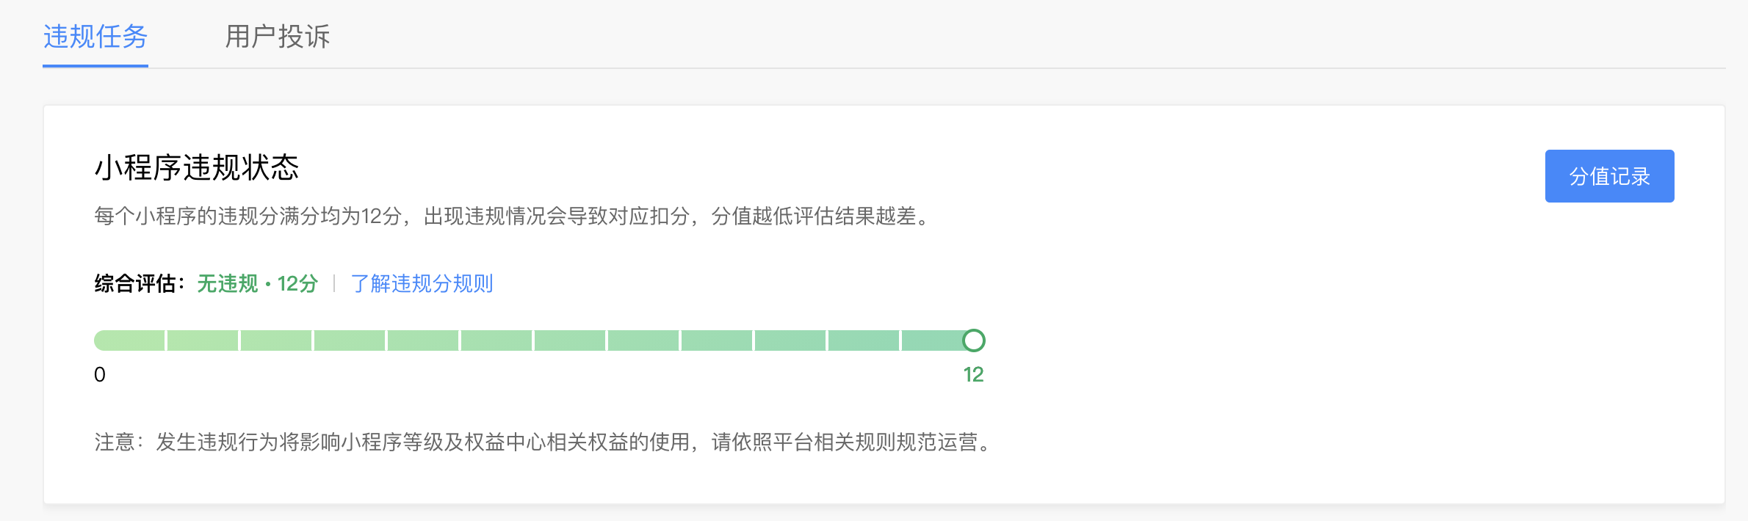
Task: Click the fourth segment of the score bar
Action: click(350, 340)
